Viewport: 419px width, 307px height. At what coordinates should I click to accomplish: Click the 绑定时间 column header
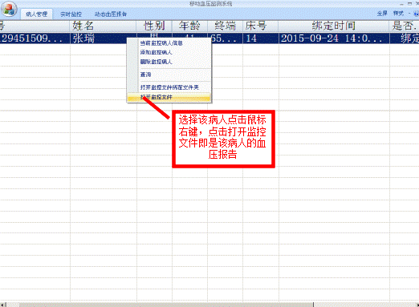tap(334, 26)
